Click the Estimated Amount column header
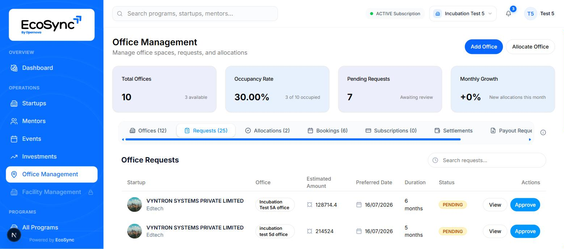 coord(319,182)
